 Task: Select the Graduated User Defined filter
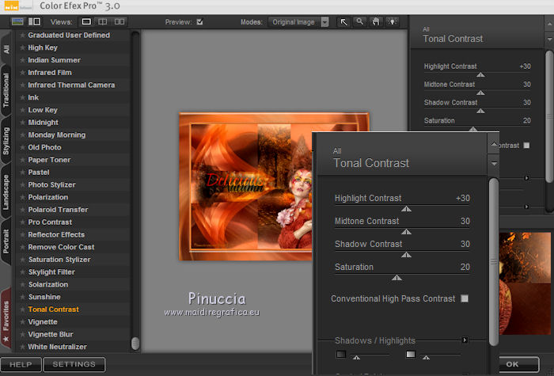click(69, 36)
